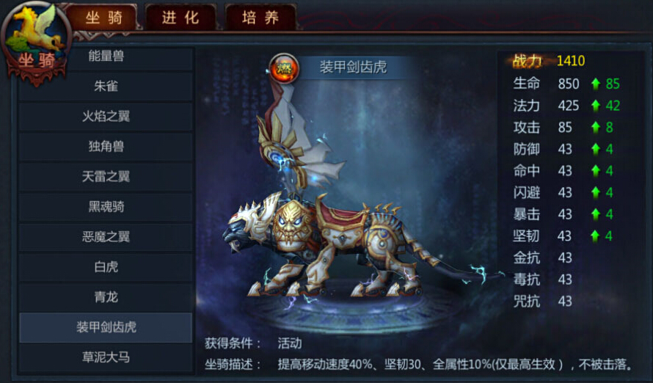Select the 坐骑 tab
Image resolution: width=653 pixels, height=383 pixels.
[x=103, y=18]
